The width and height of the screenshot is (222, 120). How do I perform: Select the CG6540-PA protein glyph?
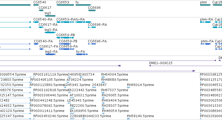click(x=36, y=44)
